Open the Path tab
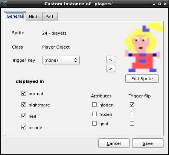The width and height of the screenshot is (169, 155). [x=50, y=17]
